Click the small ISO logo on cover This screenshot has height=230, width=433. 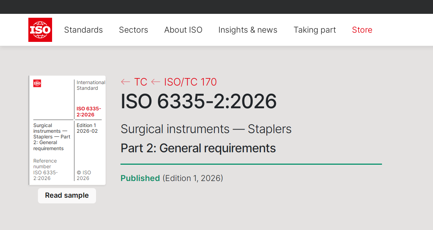pyautogui.click(x=37, y=83)
